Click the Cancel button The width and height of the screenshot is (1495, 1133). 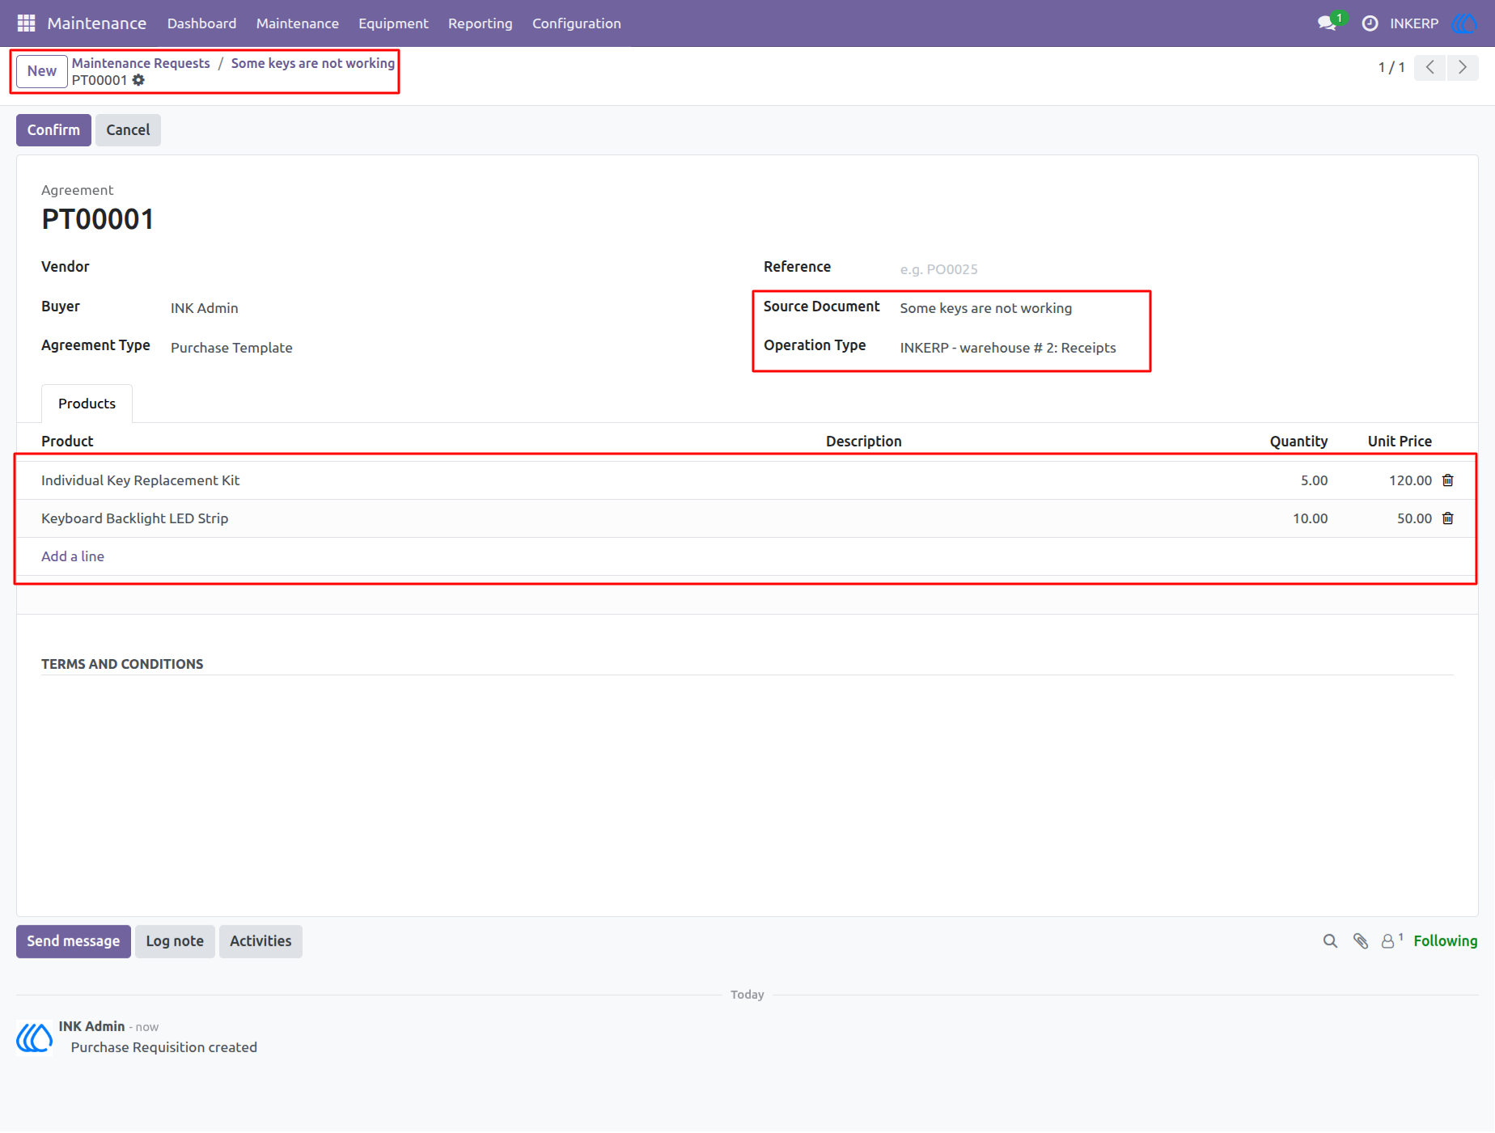(x=128, y=130)
